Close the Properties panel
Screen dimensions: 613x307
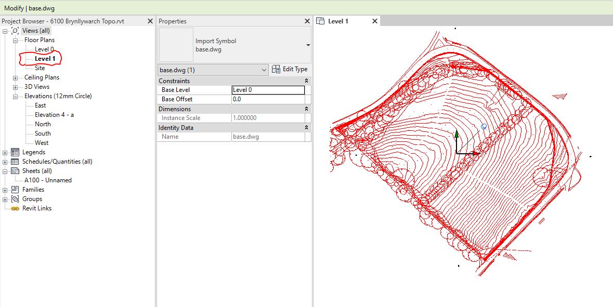(x=307, y=21)
